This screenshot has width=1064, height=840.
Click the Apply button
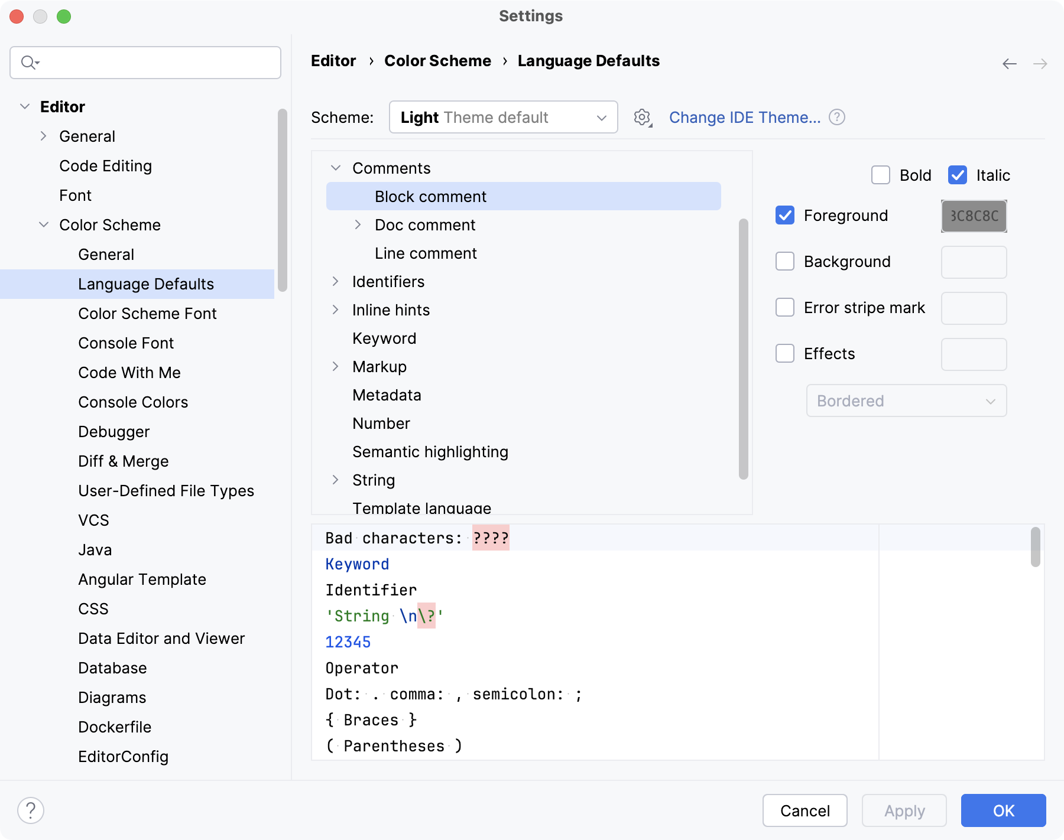point(904,810)
